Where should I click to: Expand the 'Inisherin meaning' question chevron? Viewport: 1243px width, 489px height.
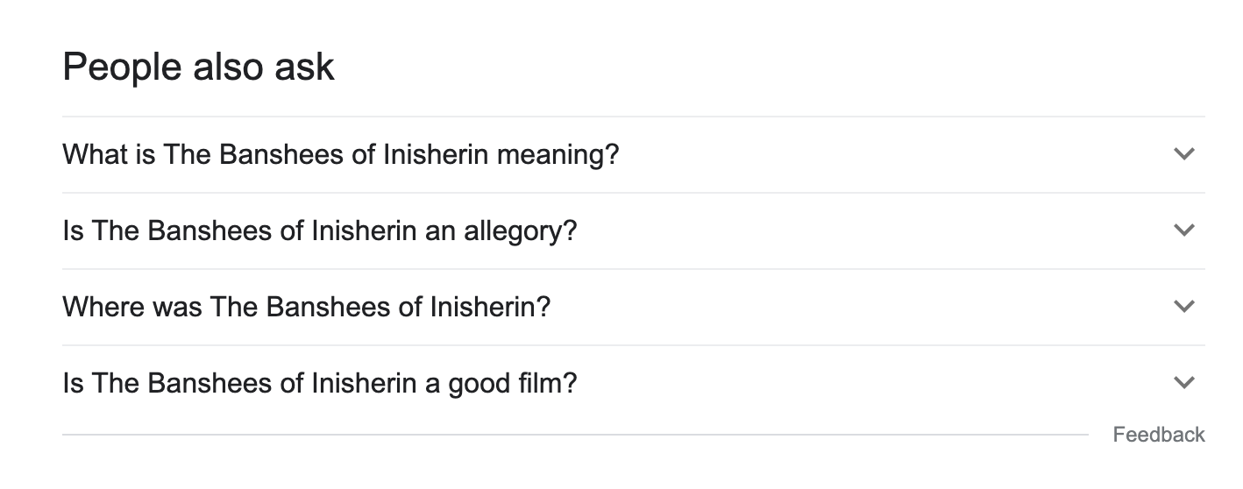pos(1183,154)
